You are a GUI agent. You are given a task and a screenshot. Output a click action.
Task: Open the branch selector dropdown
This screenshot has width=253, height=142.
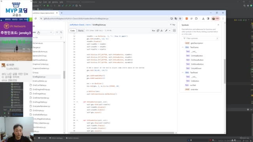coord(43,32)
